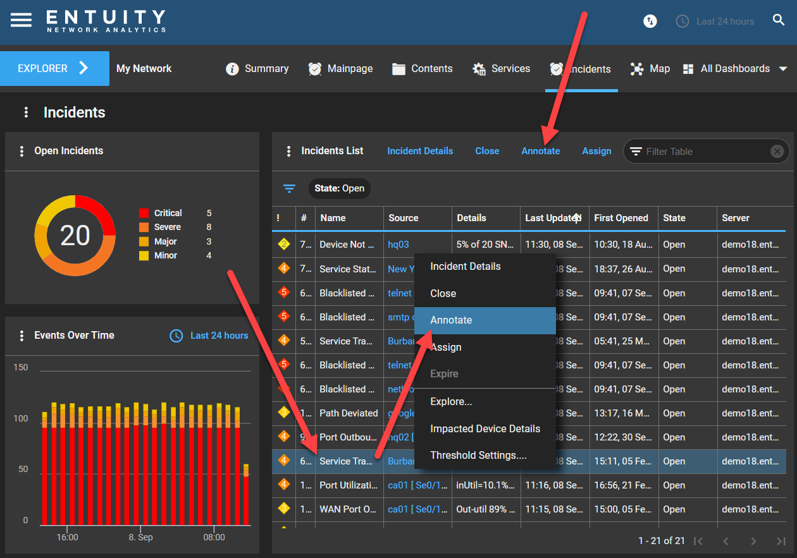Click the filter icon above the State chip

pyautogui.click(x=289, y=188)
